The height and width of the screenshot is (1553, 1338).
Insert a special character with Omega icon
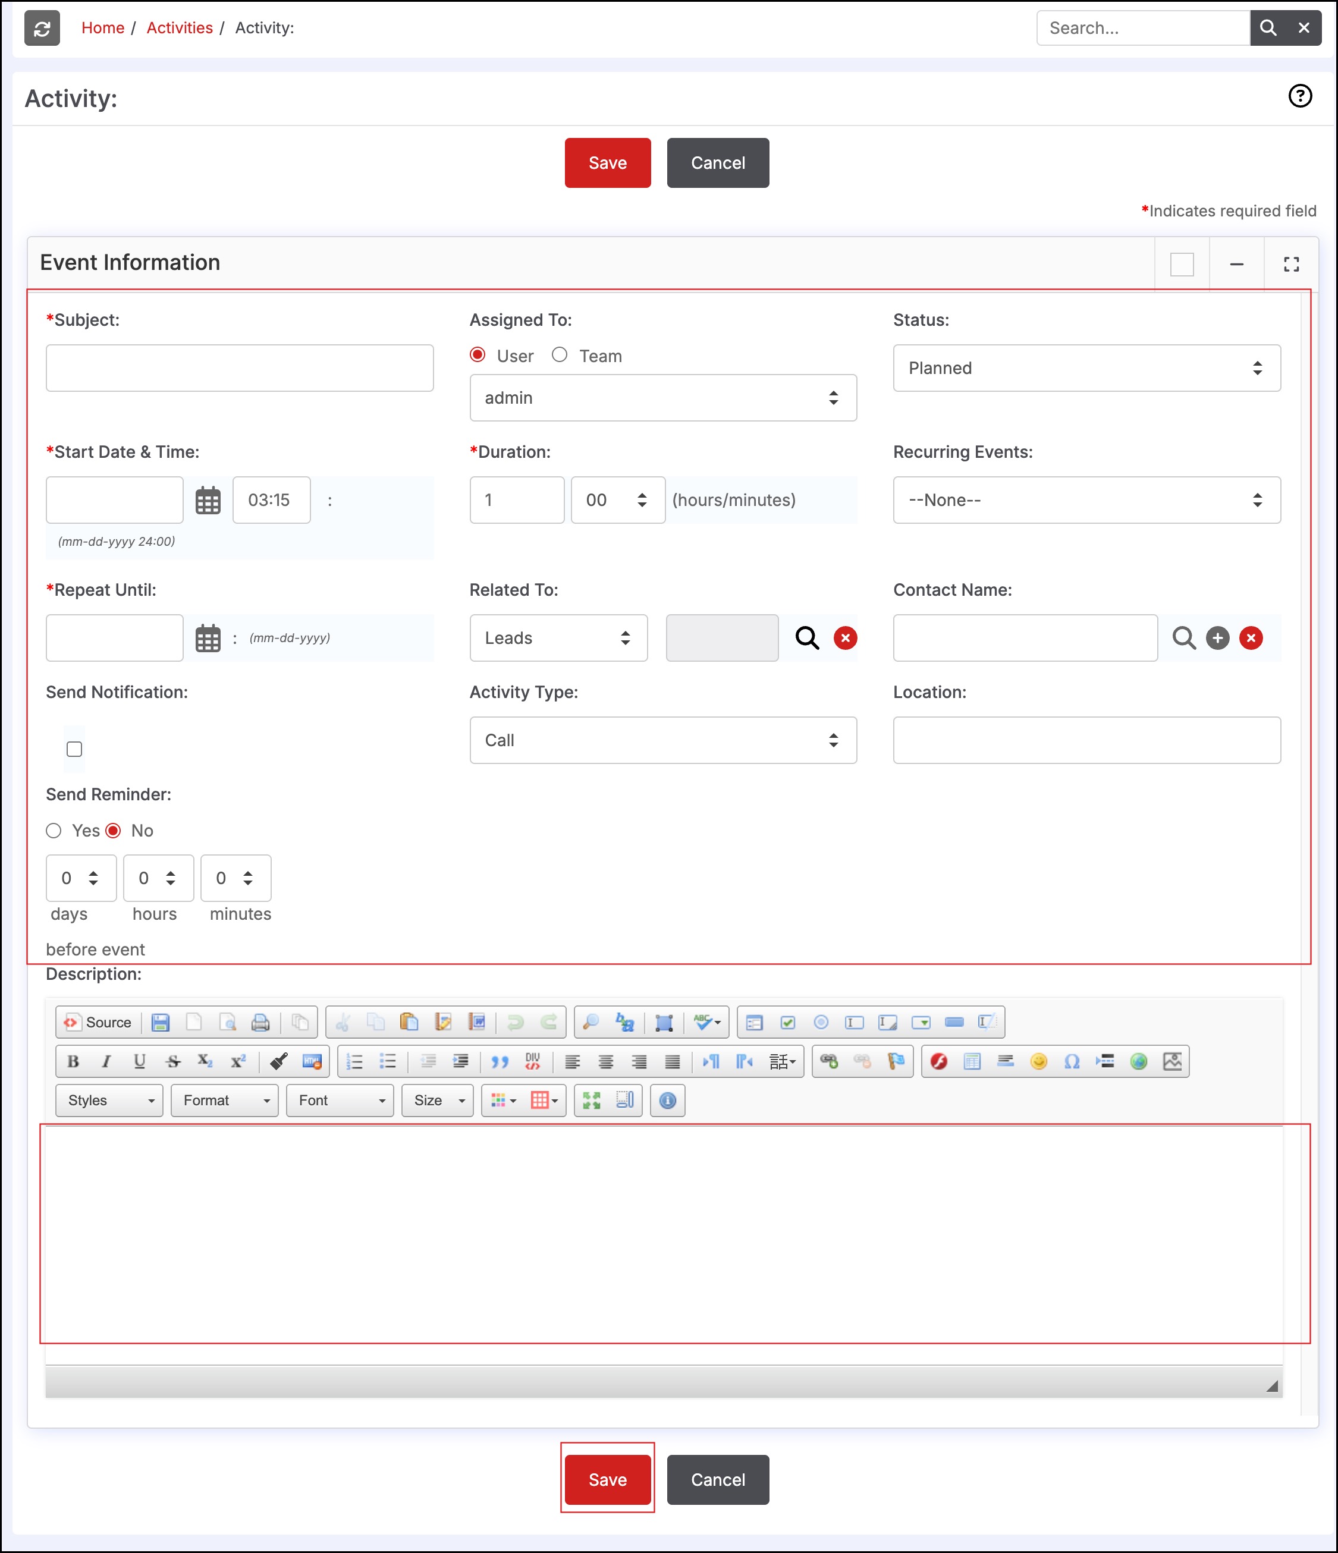click(x=1072, y=1061)
